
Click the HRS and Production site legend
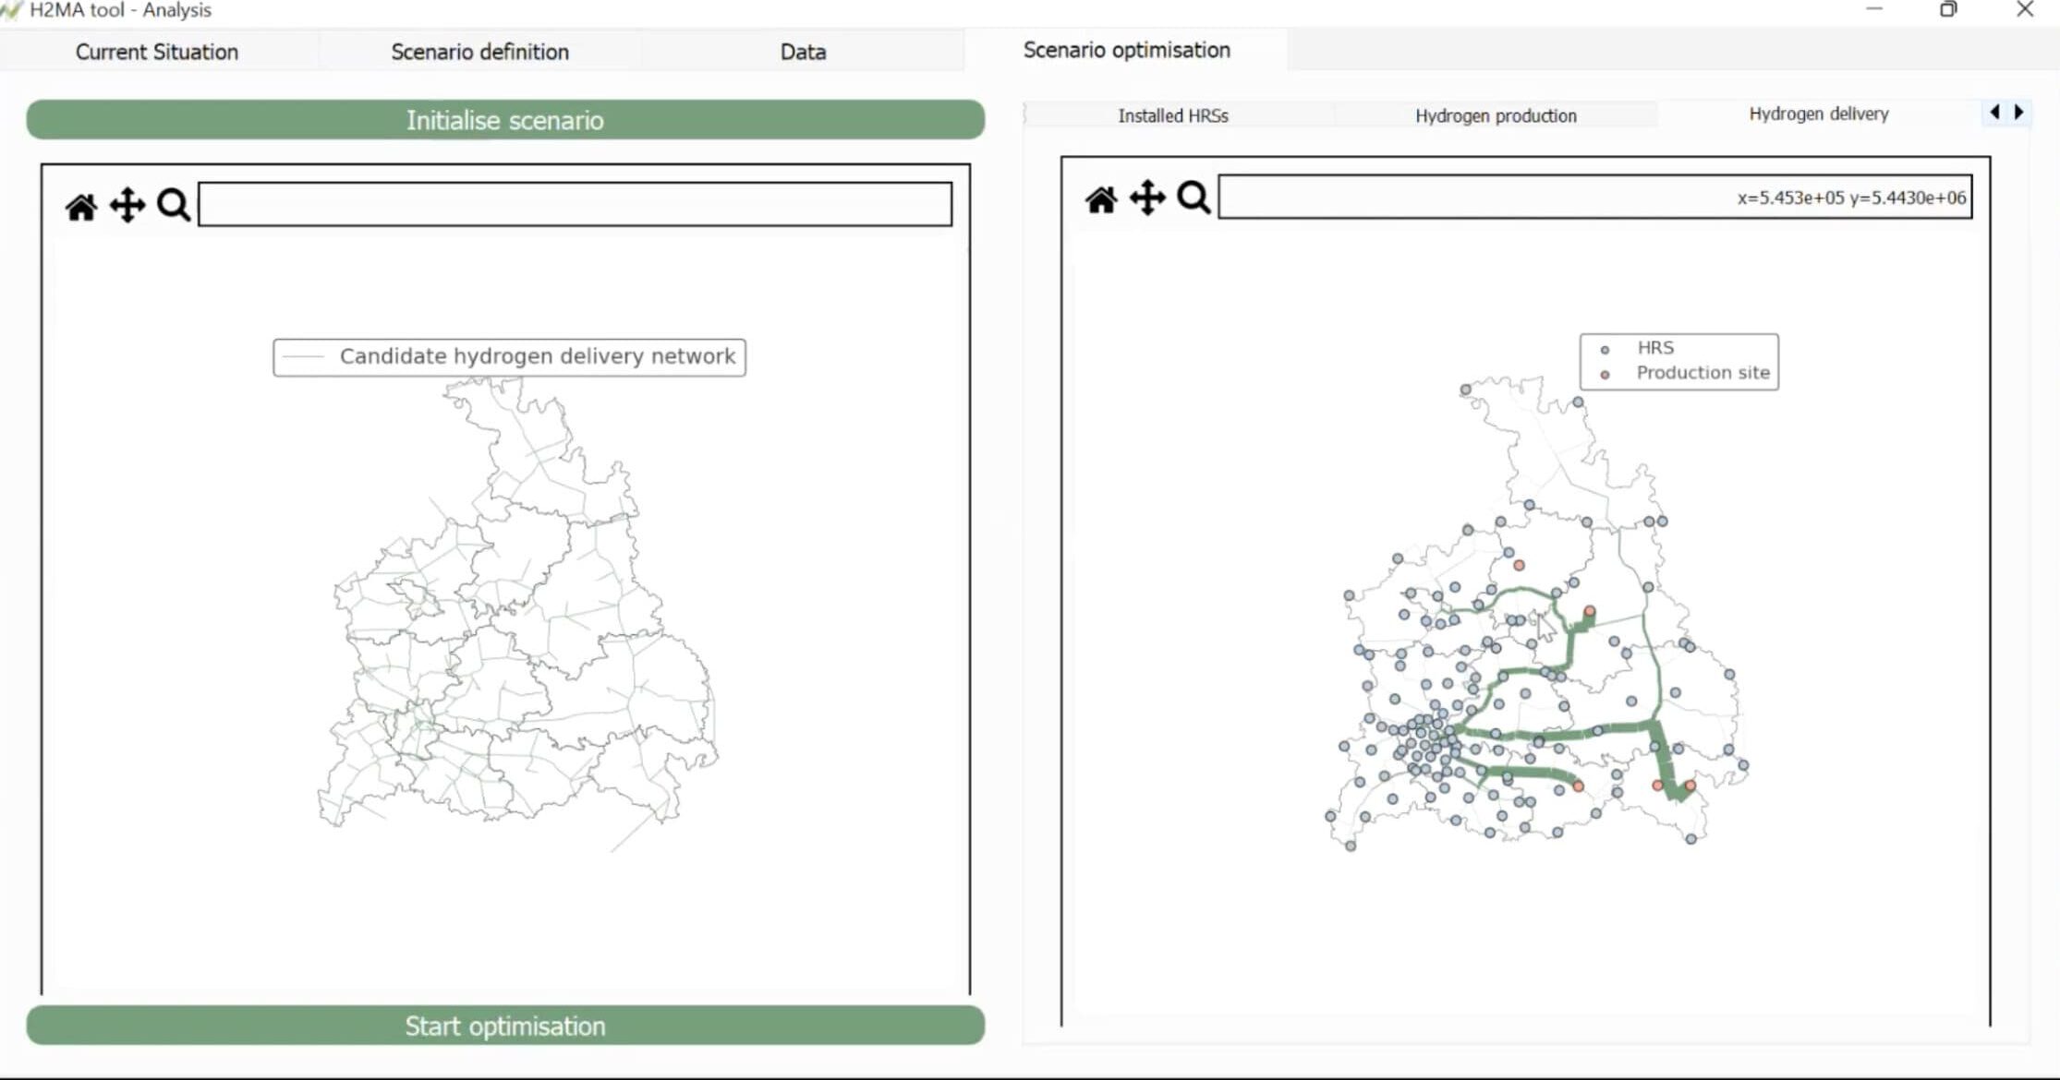[x=1678, y=361]
